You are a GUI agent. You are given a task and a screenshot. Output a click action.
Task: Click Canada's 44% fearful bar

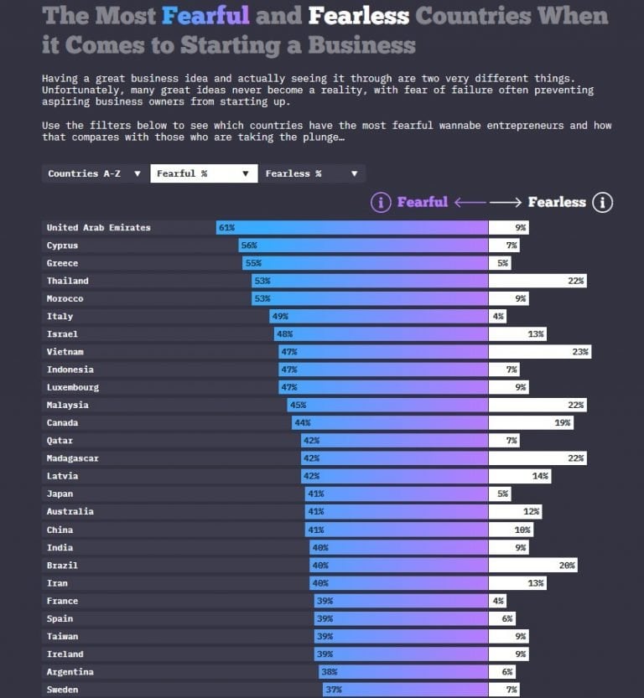tap(388, 423)
